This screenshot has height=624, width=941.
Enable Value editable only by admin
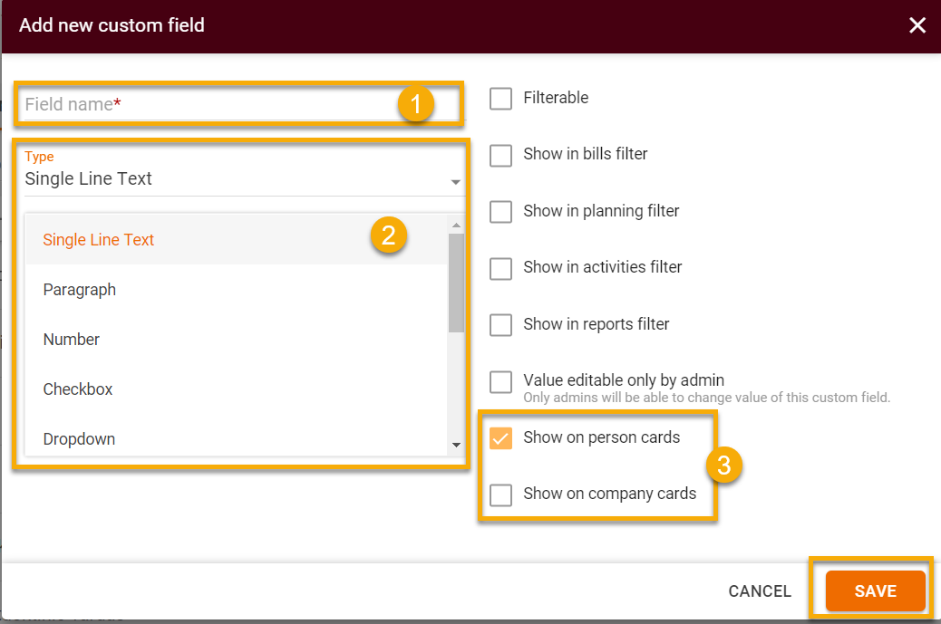pyautogui.click(x=500, y=381)
